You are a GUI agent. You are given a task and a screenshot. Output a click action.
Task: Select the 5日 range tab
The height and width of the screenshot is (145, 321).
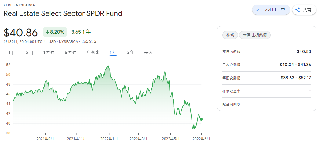[30, 52]
